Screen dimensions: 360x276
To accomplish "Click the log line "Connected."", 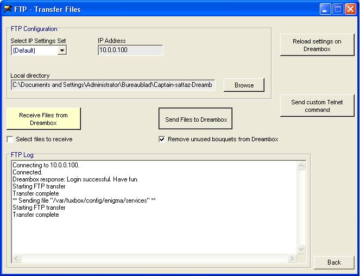I will (x=27, y=172).
